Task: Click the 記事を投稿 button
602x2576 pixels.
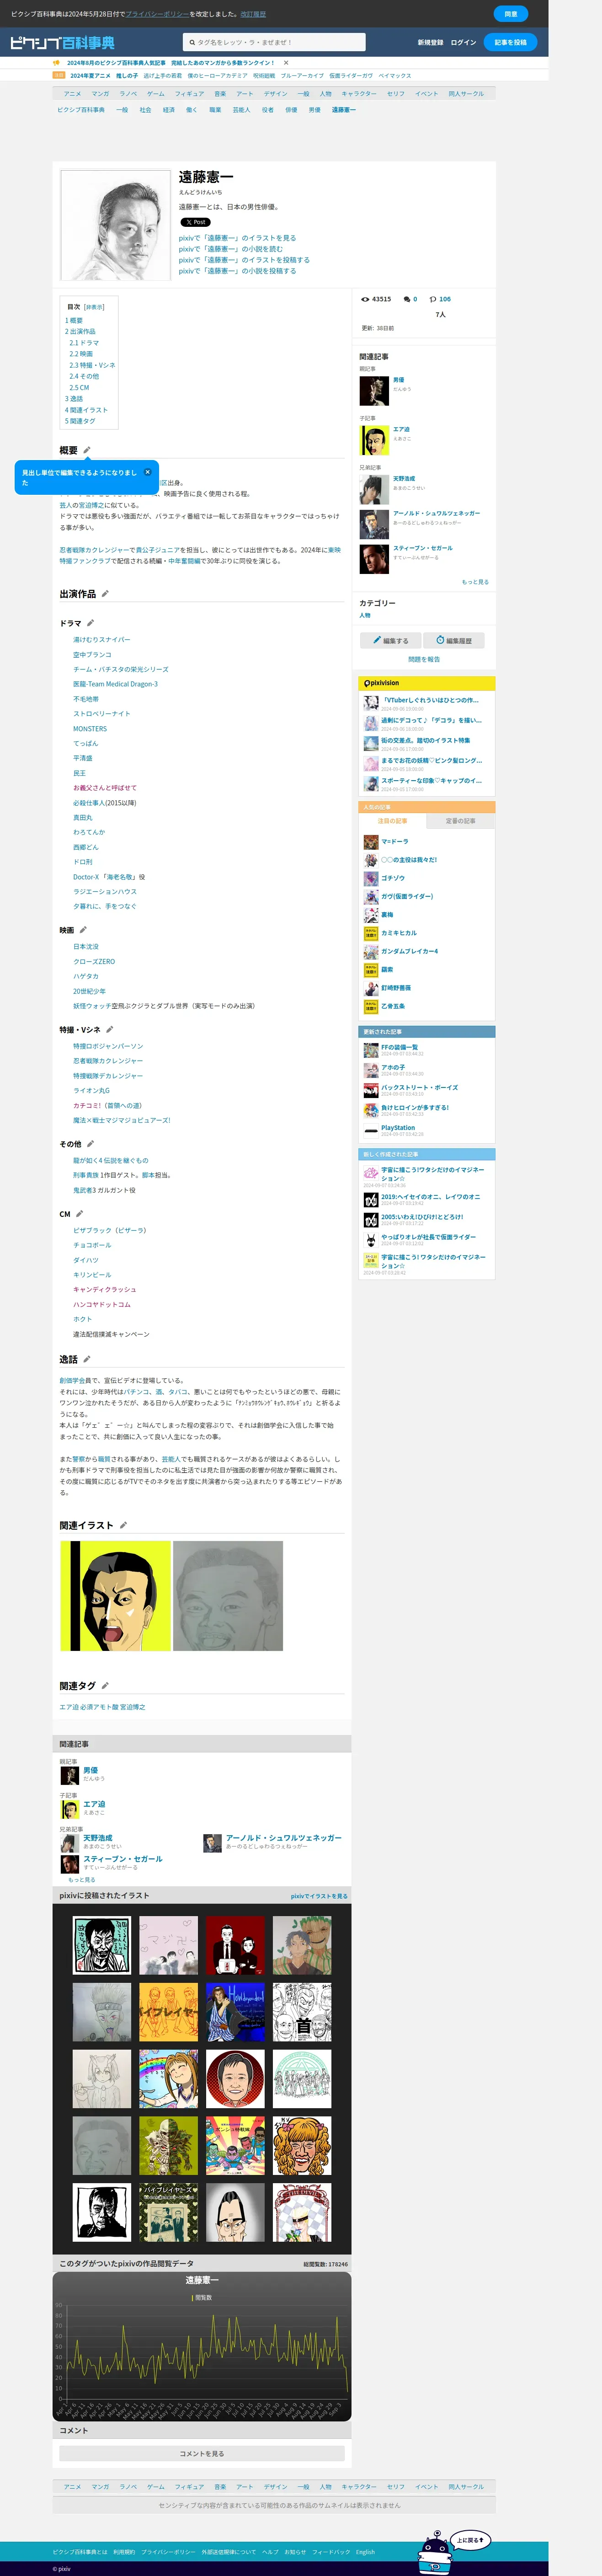Action: click(x=510, y=42)
